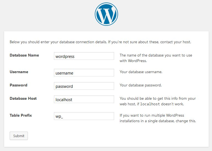Click the "Your database username." hint

[141, 72]
